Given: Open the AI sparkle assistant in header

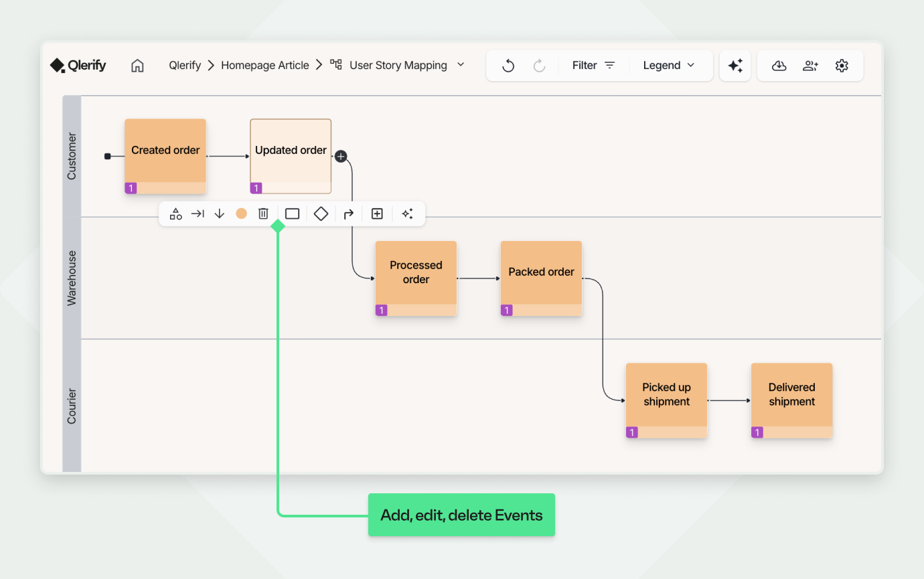Looking at the screenshot, I should (735, 66).
